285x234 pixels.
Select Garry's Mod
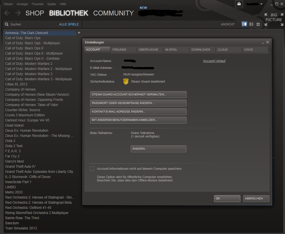[x=14, y=161]
